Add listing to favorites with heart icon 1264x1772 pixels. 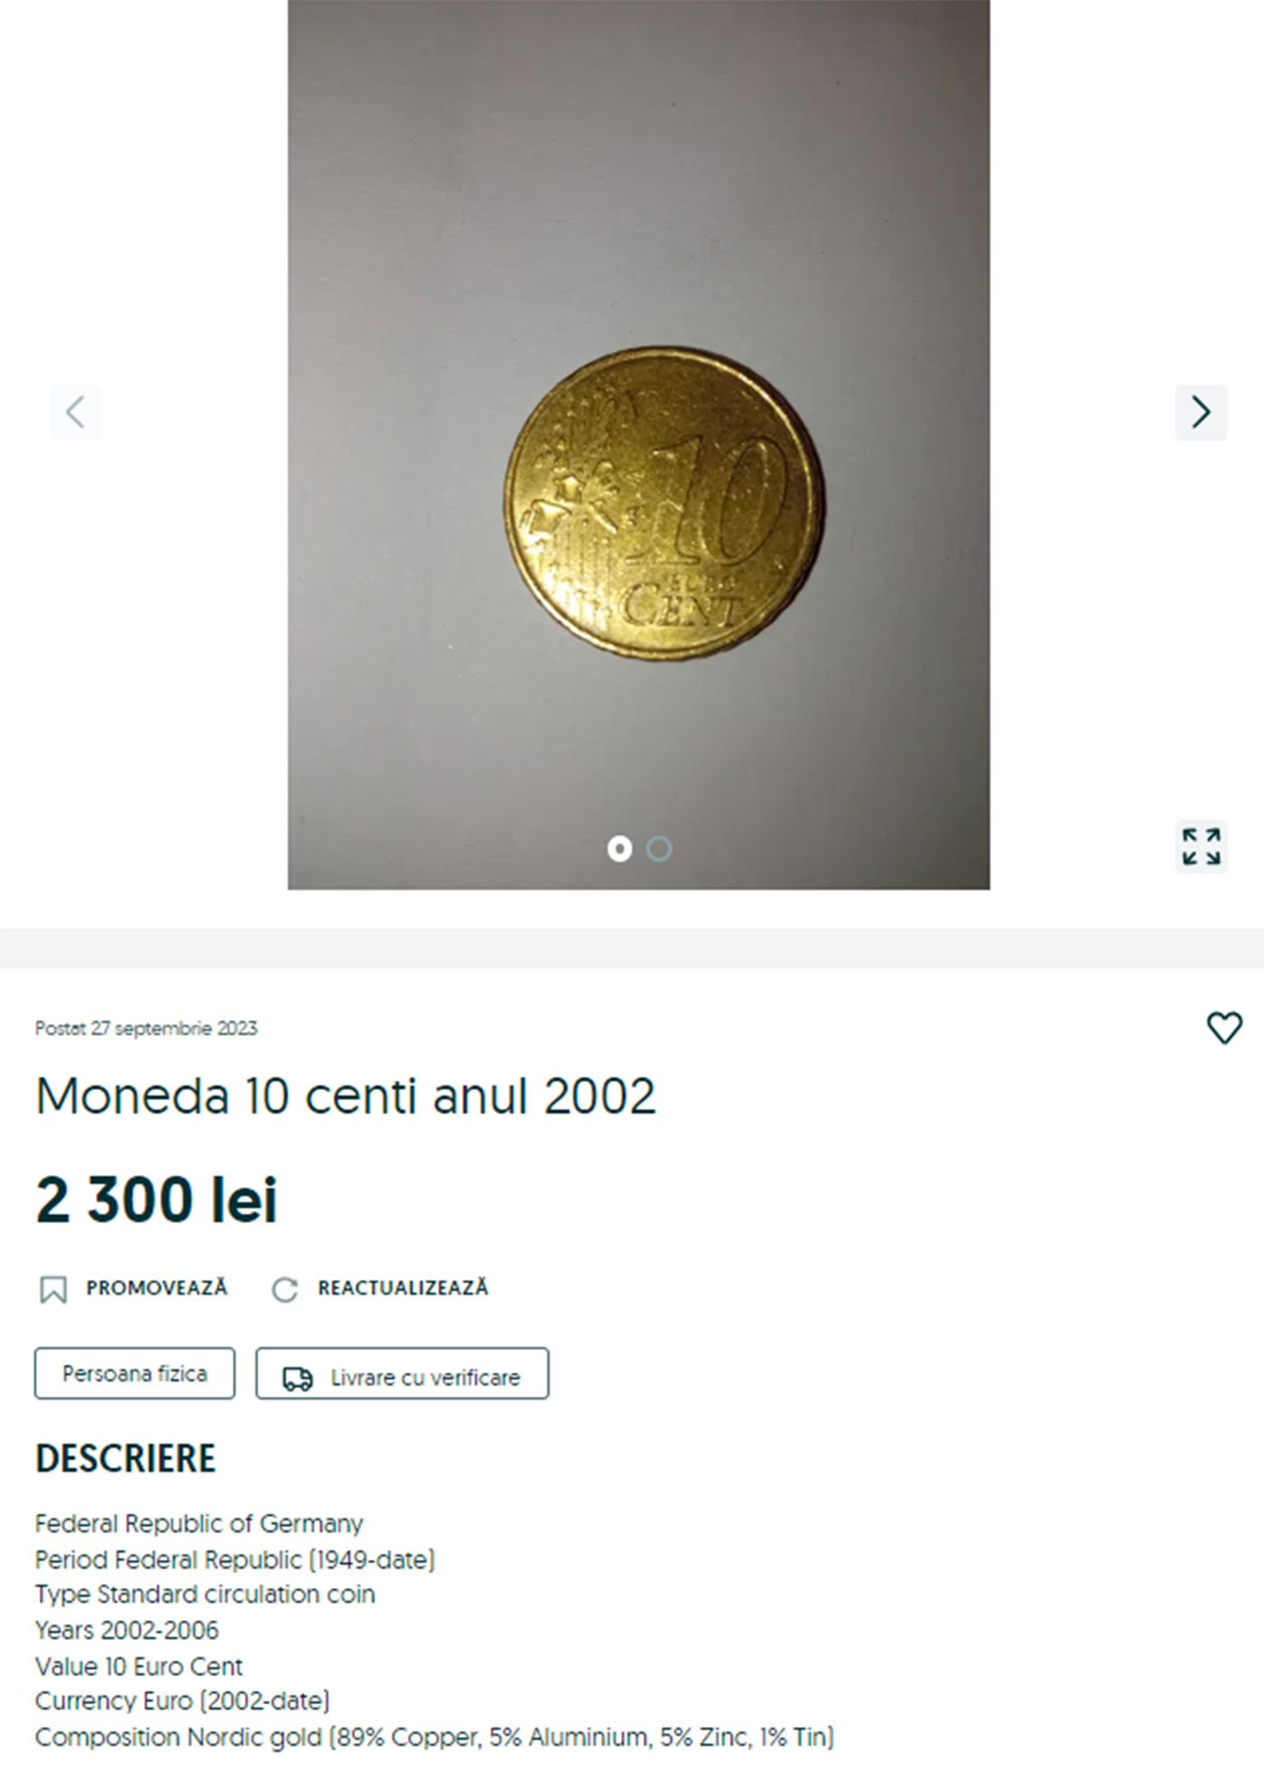[x=1224, y=1028]
